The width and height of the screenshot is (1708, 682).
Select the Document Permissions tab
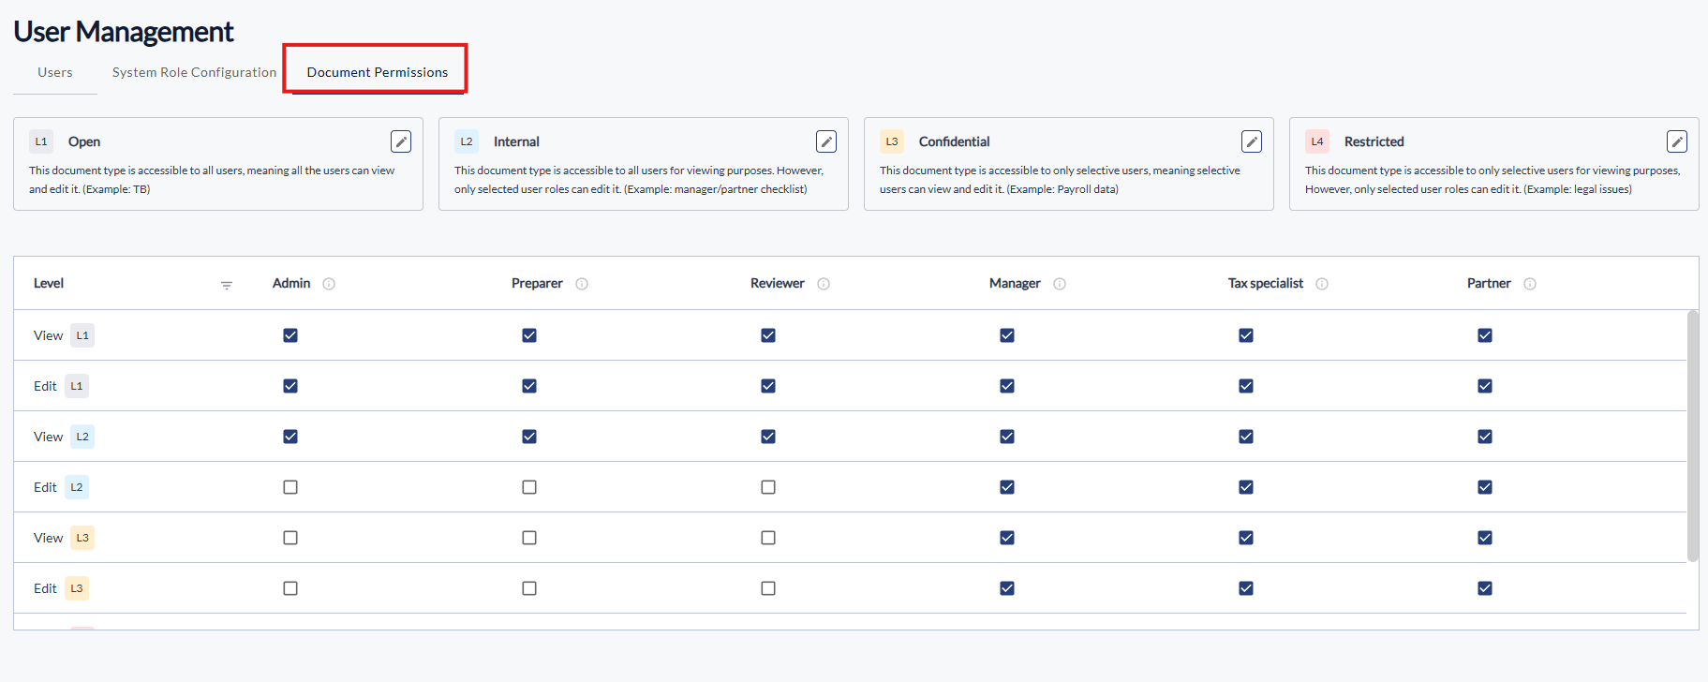[378, 72]
